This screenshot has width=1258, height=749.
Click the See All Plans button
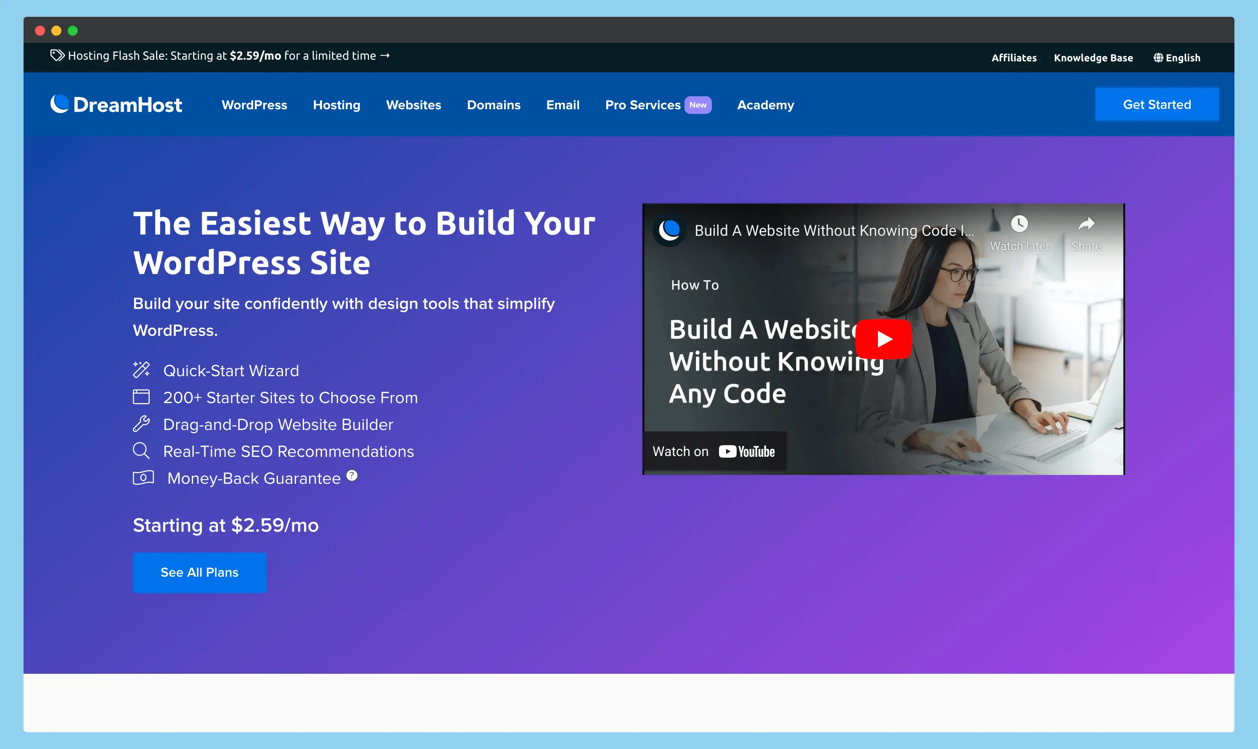click(199, 572)
